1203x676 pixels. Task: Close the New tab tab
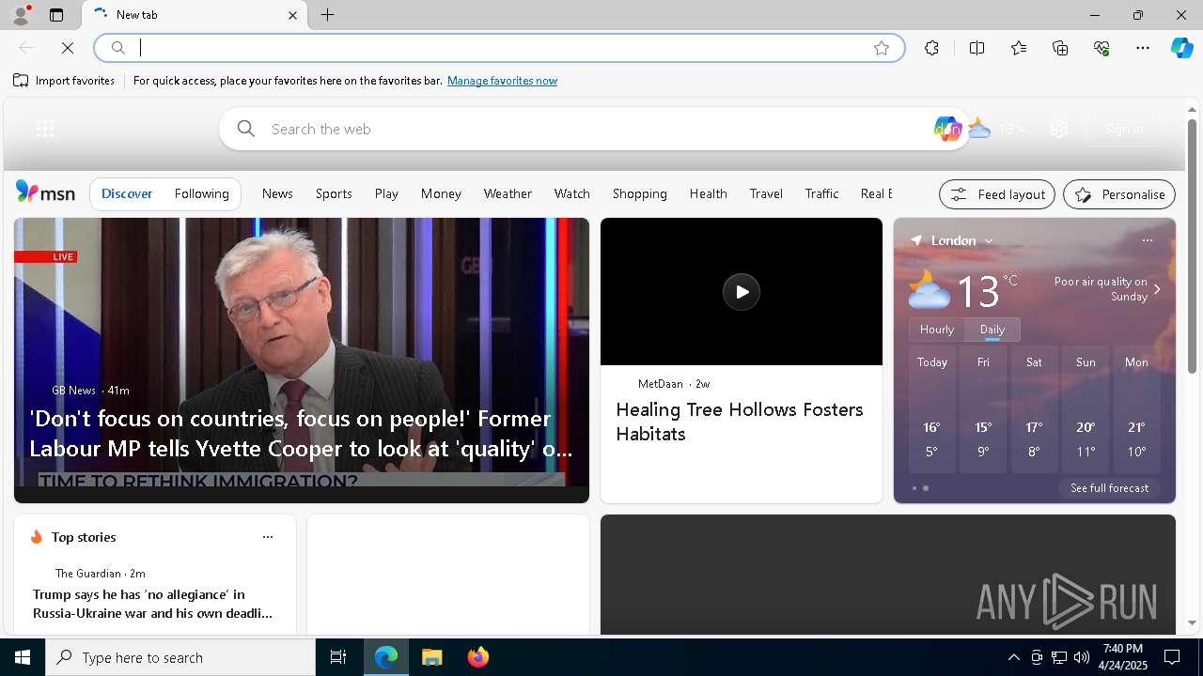(292, 15)
